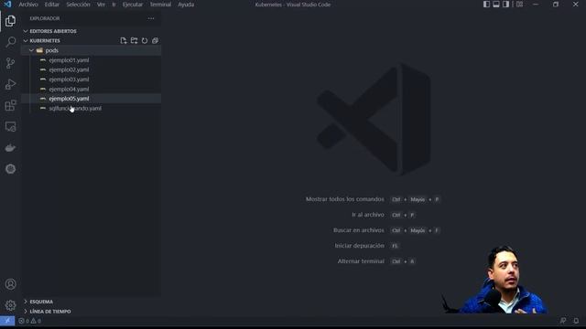Open Run and Debug view icon

point(10,84)
